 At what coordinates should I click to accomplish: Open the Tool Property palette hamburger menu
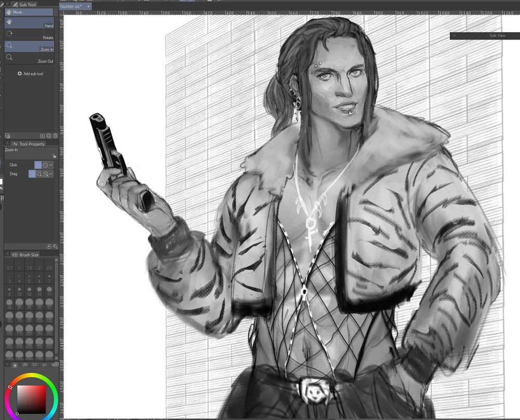[x=7, y=143]
